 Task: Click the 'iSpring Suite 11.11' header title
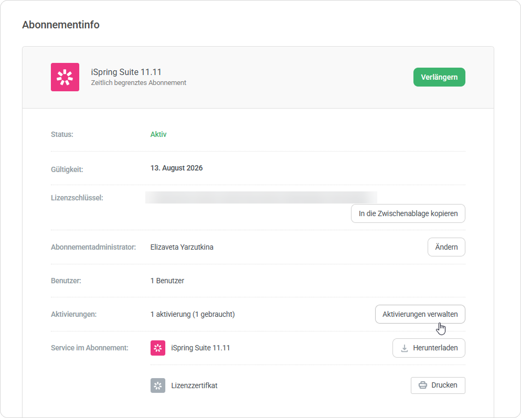coord(126,72)
